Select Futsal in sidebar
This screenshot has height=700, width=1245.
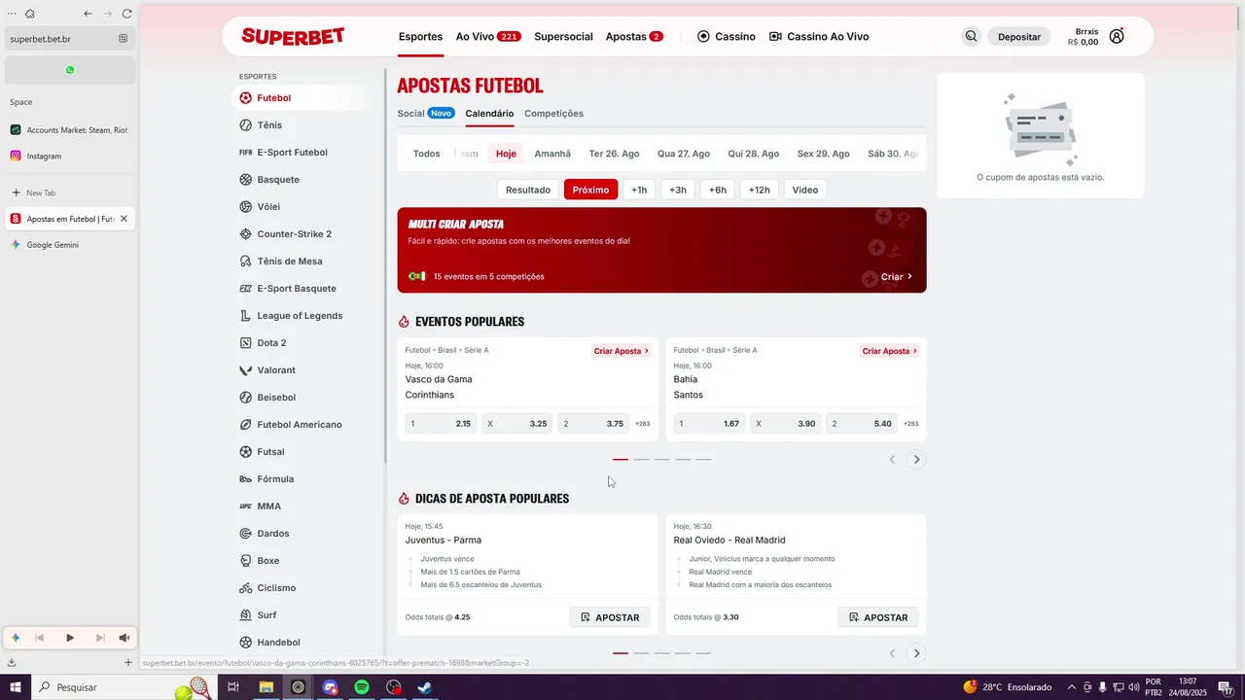[x=261, y=452]
